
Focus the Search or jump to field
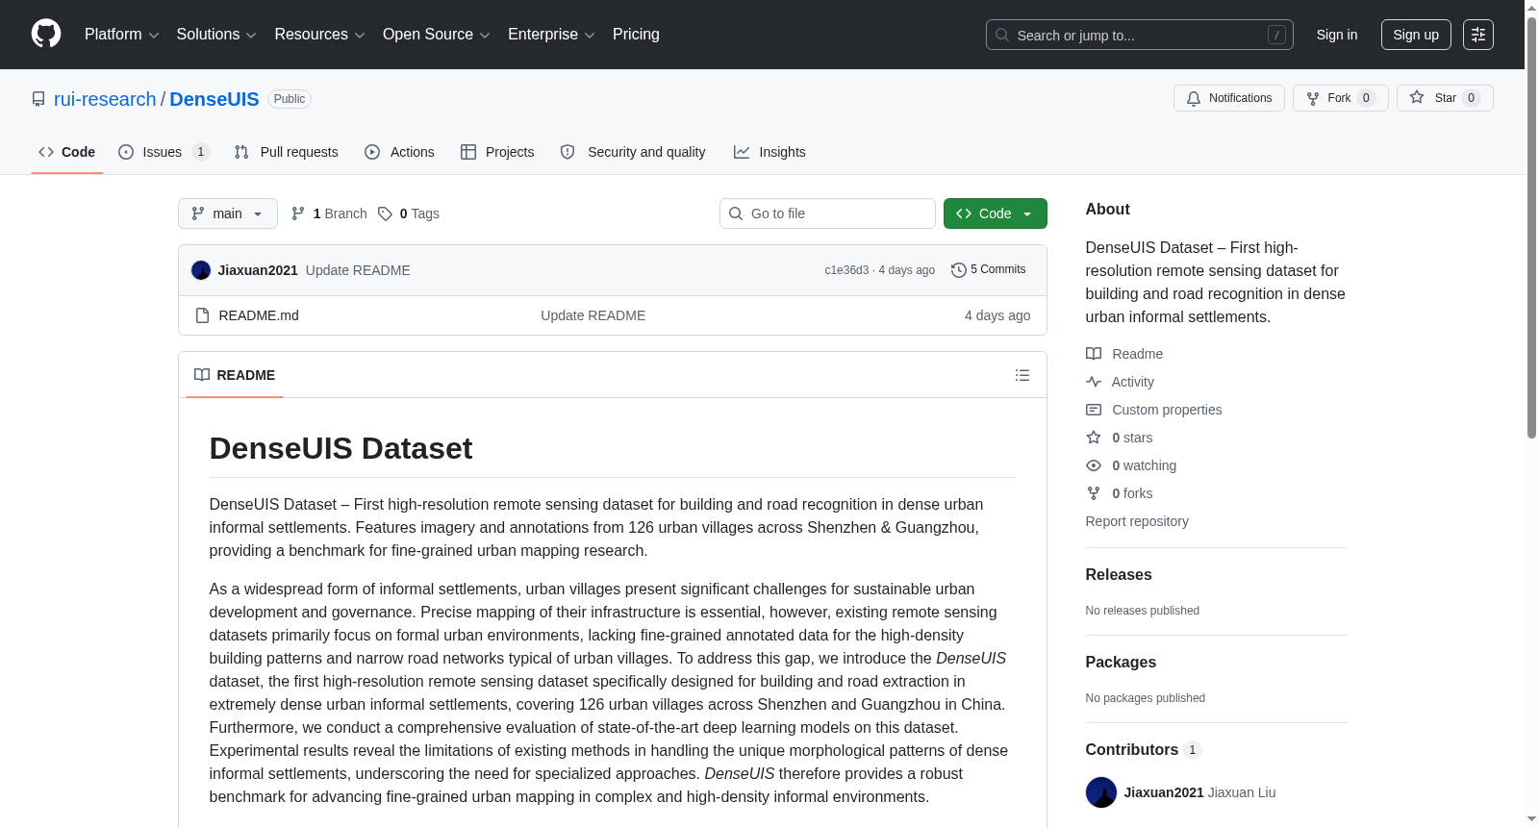point(1140,35)
